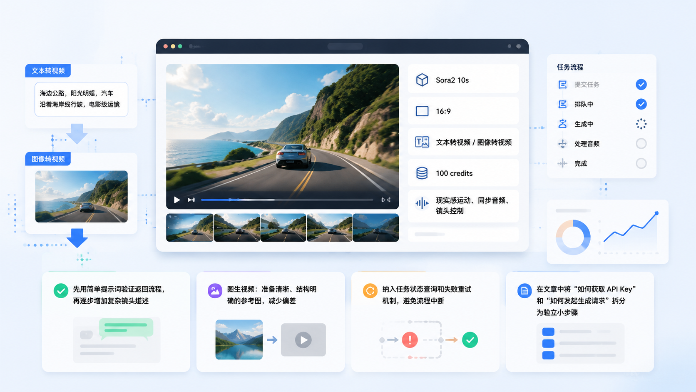Click the database coin icon beside 100 credits
The height and width of the screenshot is (392, 696).
422,173
